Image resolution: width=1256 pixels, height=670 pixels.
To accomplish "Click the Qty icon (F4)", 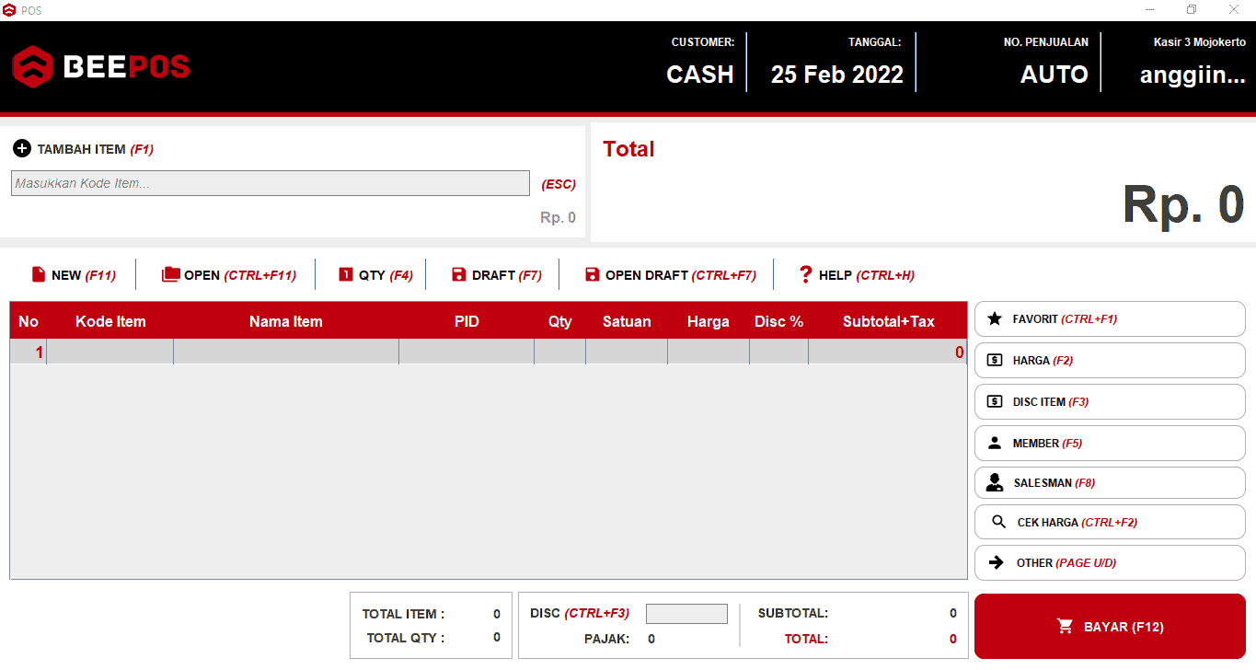I will (346, 275).
